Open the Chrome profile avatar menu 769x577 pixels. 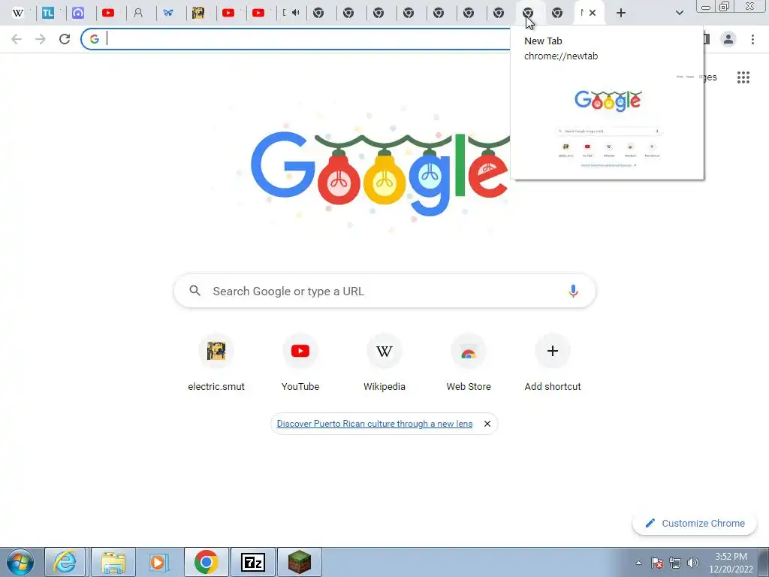[x=728, y=39]
